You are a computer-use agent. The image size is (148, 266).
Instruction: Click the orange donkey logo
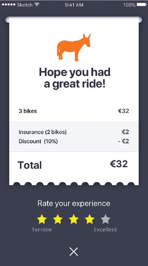coord(74,47)
